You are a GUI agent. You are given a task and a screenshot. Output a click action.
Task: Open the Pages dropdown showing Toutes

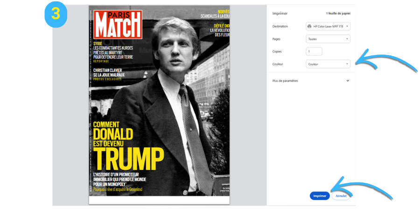(x=328, y=39)
